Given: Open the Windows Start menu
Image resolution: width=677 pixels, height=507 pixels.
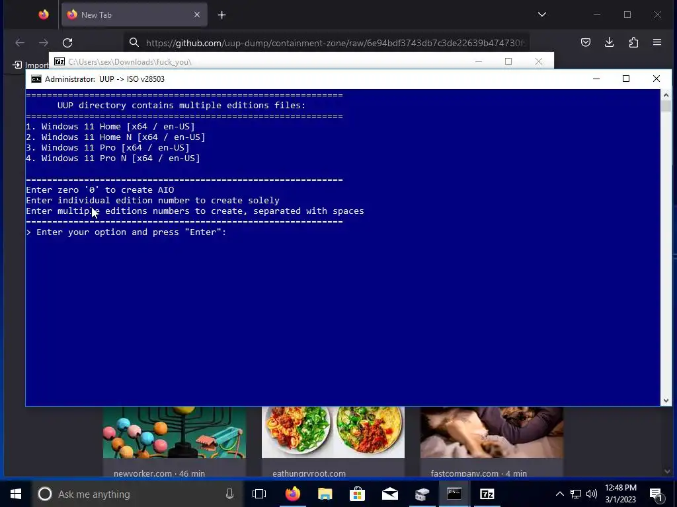Looking at the screenshot, I should [x=16, y=494].
